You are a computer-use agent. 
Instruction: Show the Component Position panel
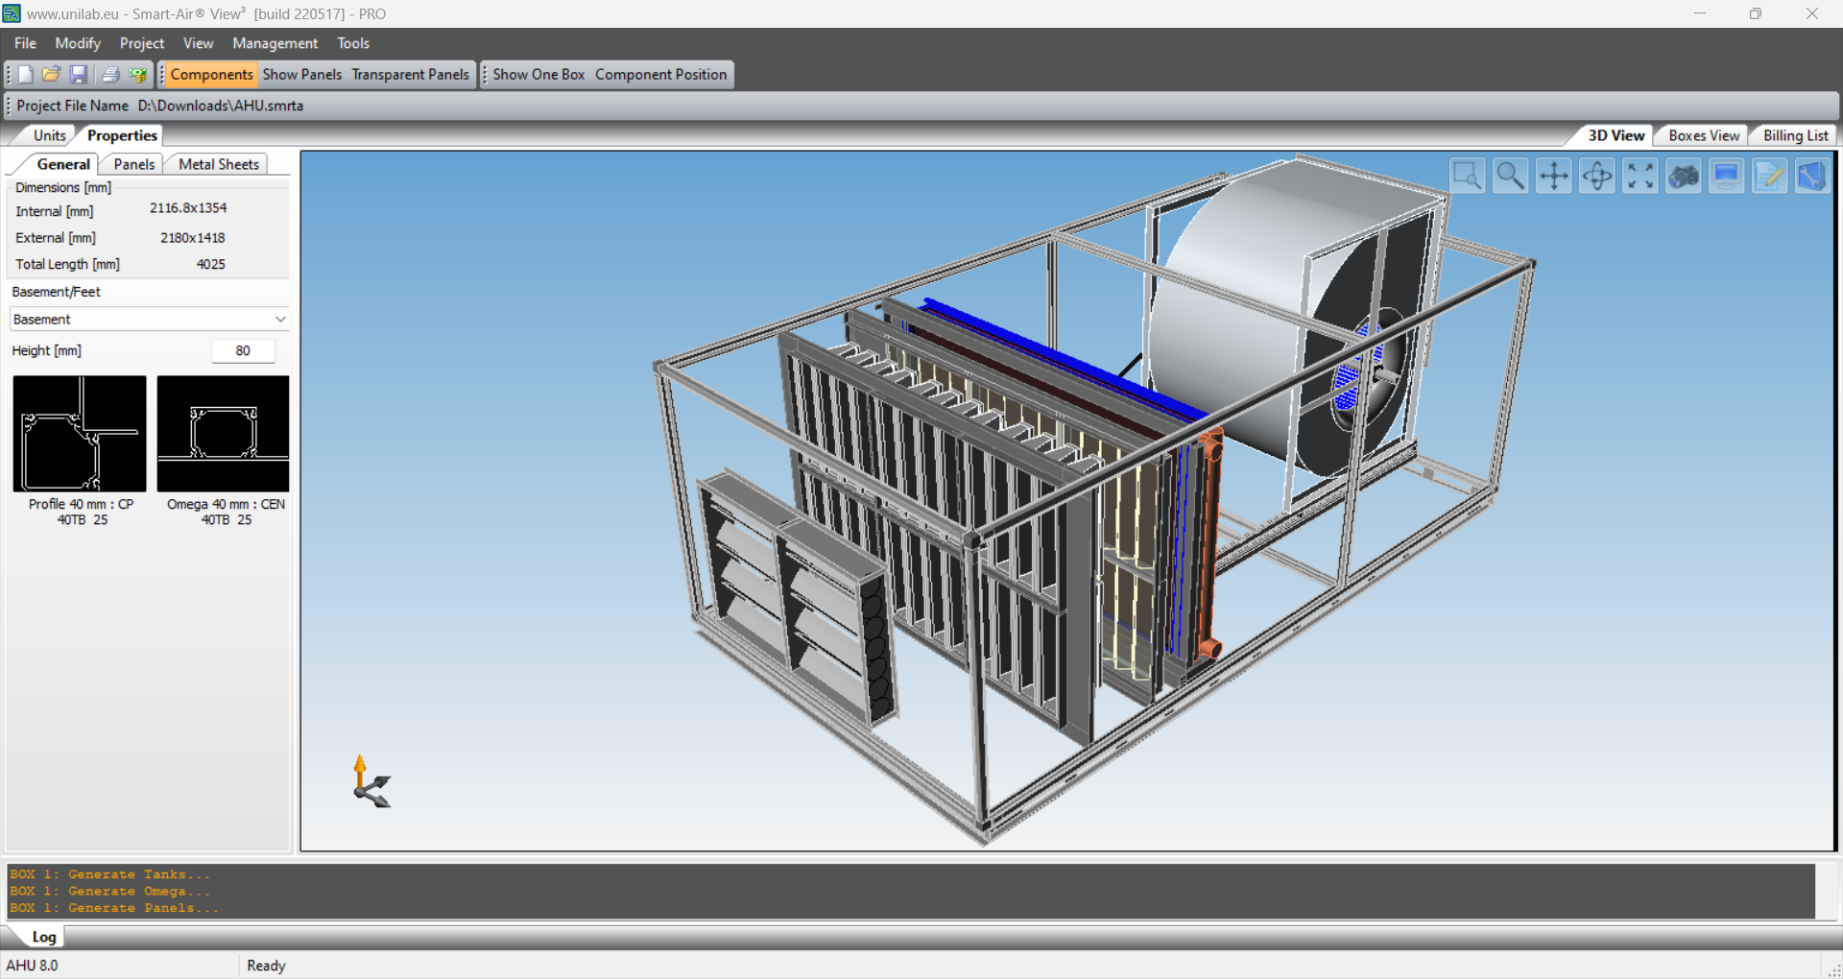pos(660,74)
